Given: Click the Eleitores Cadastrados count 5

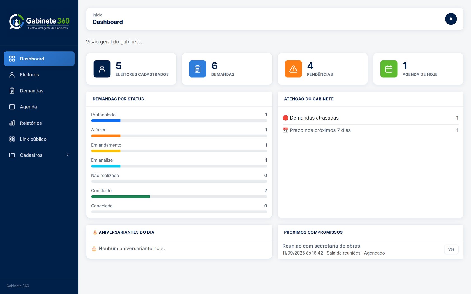Looking at the screenshot, I should pos(119,66).
